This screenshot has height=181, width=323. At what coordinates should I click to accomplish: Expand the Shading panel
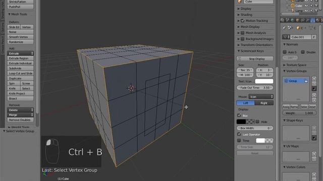[x=245, y=15]
